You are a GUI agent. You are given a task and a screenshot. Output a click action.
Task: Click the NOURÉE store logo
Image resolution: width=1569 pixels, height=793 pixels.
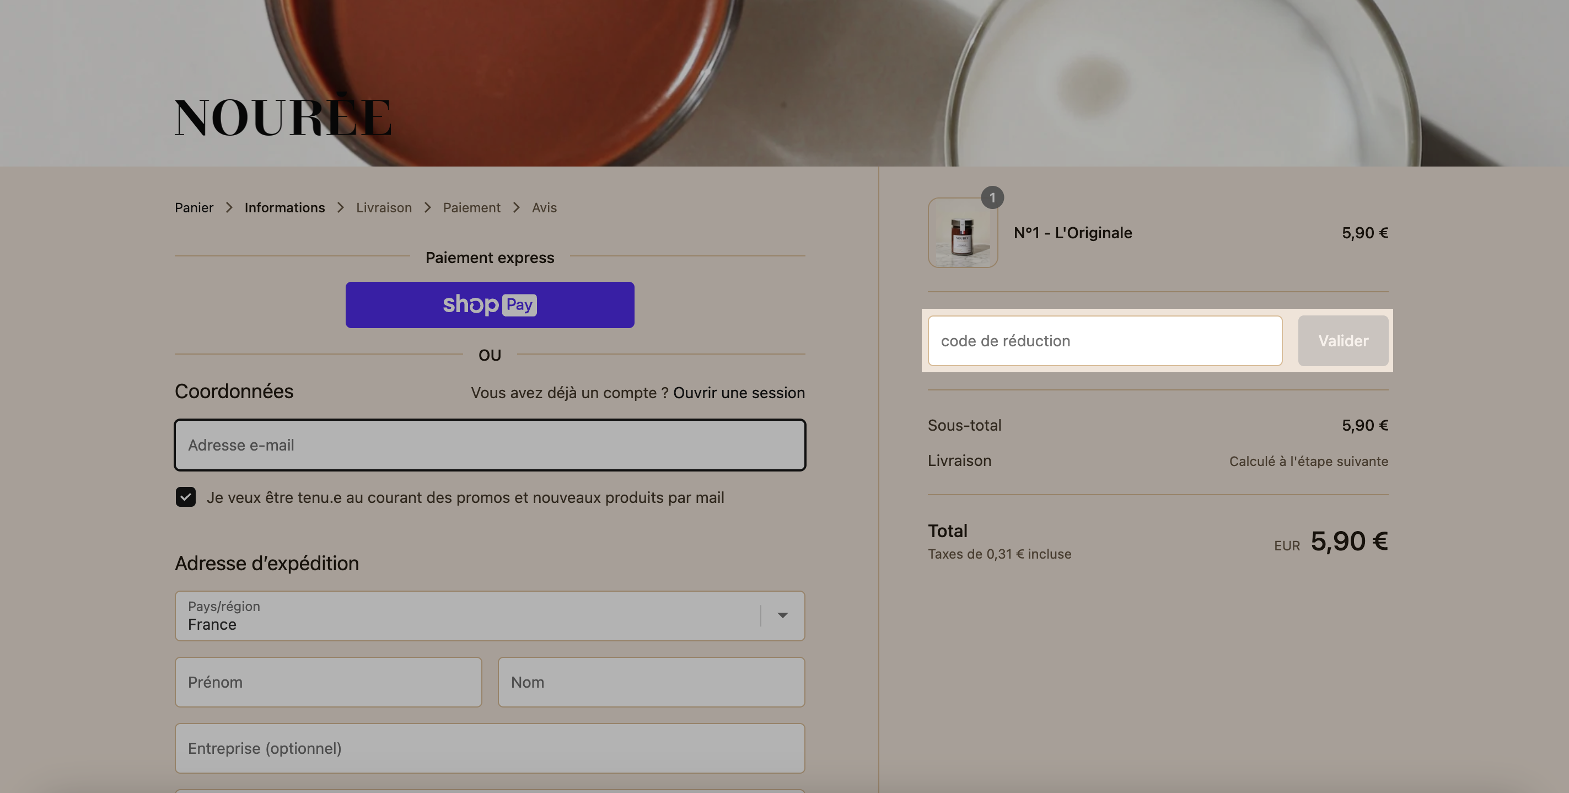283,115
